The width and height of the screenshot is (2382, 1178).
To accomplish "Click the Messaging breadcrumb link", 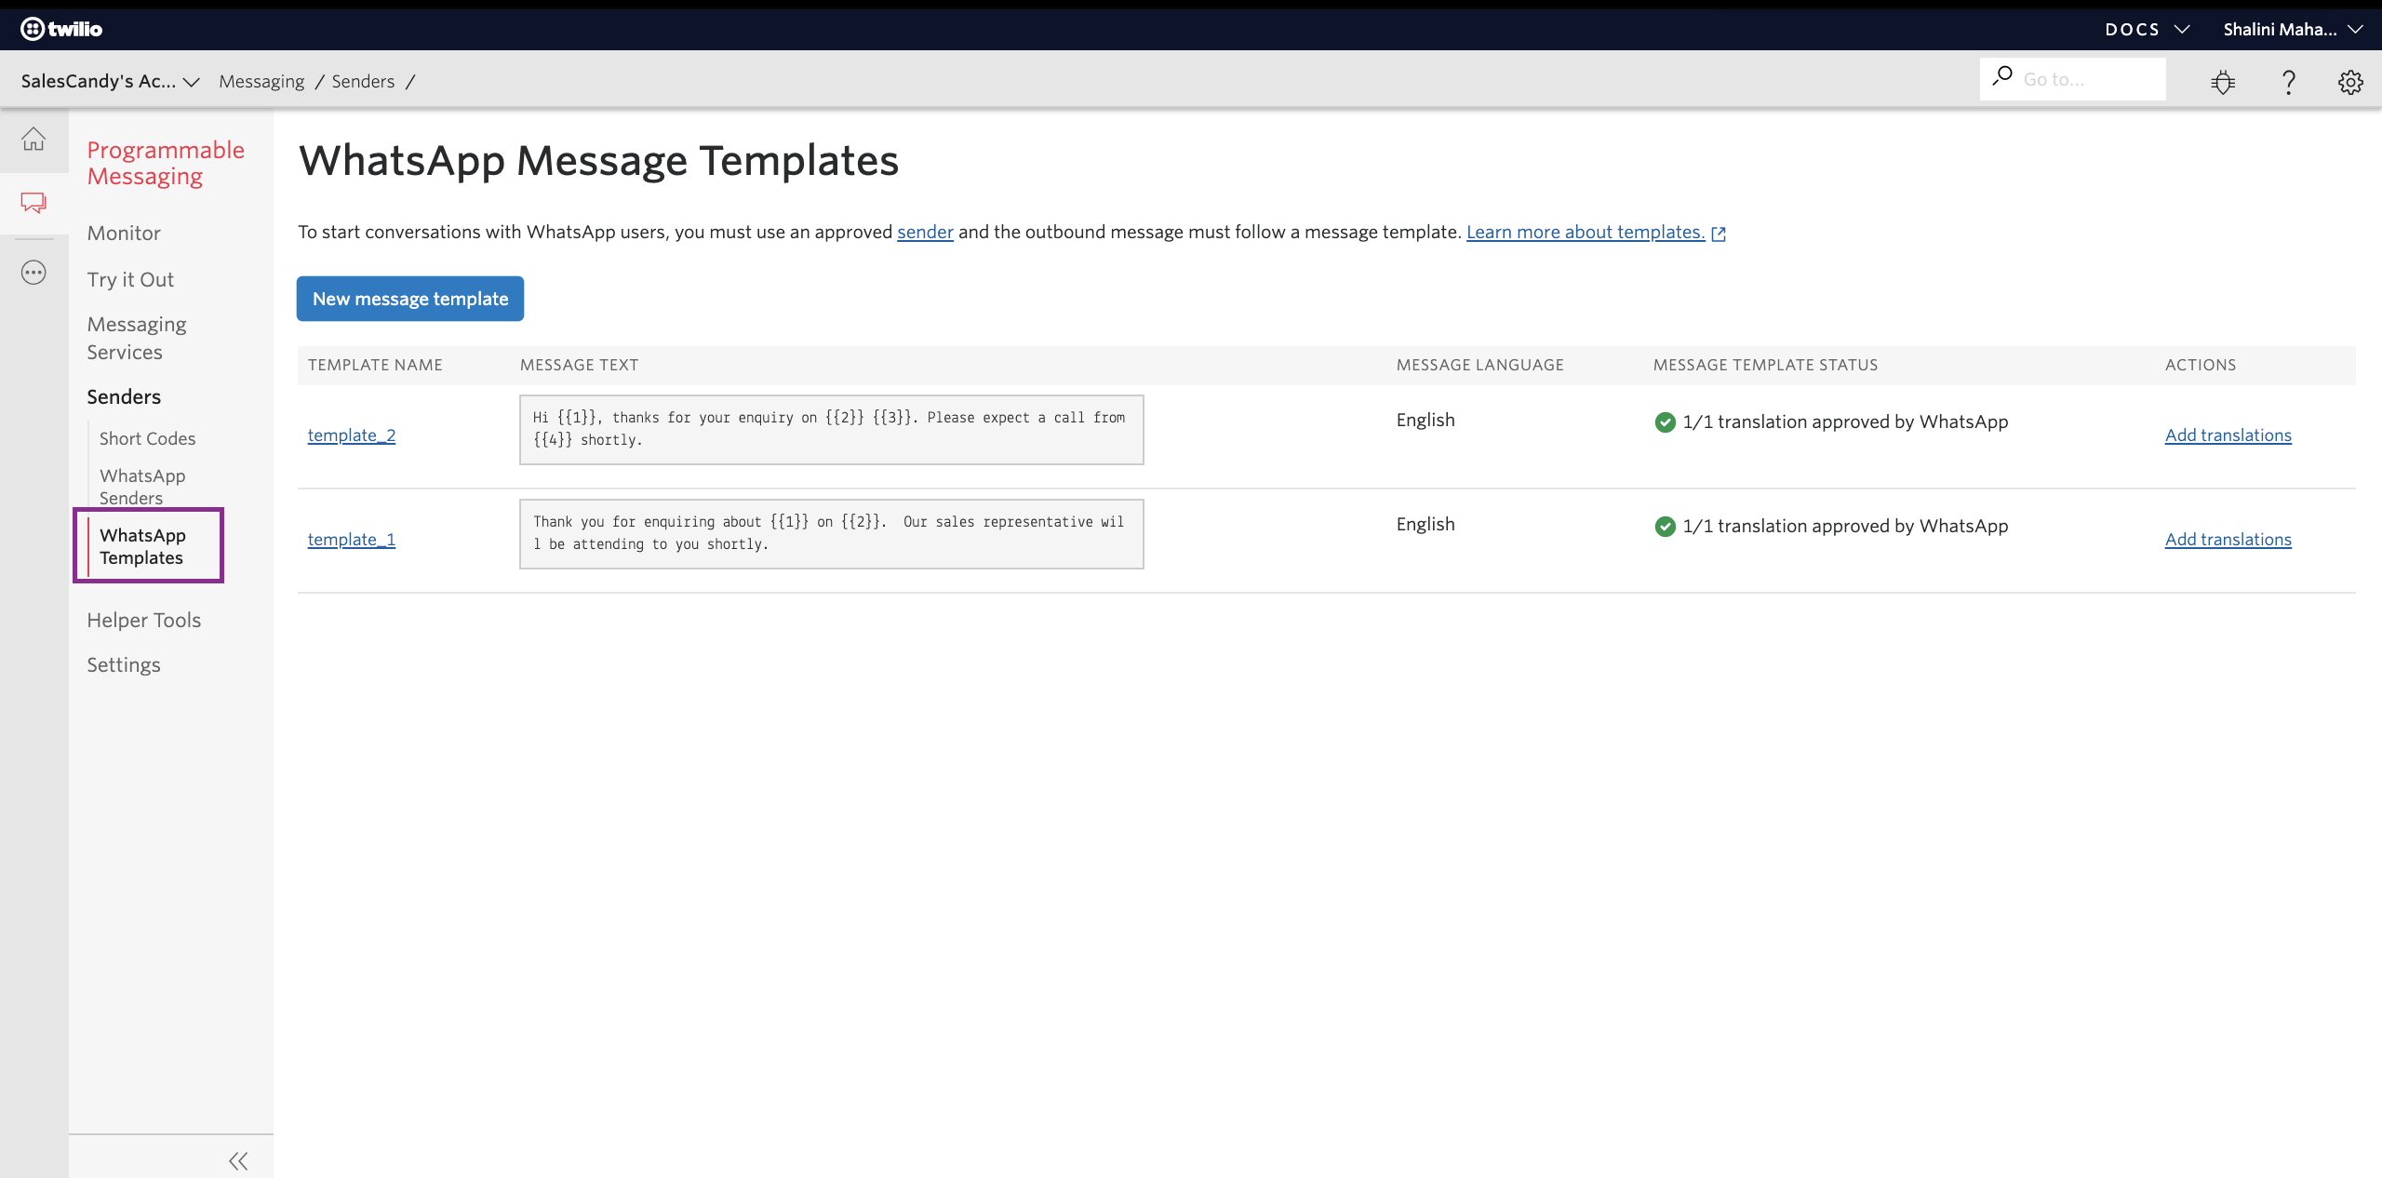I will [261, 82].
